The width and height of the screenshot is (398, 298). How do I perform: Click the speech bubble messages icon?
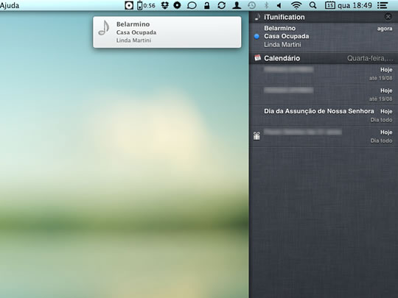pos(192,5)
